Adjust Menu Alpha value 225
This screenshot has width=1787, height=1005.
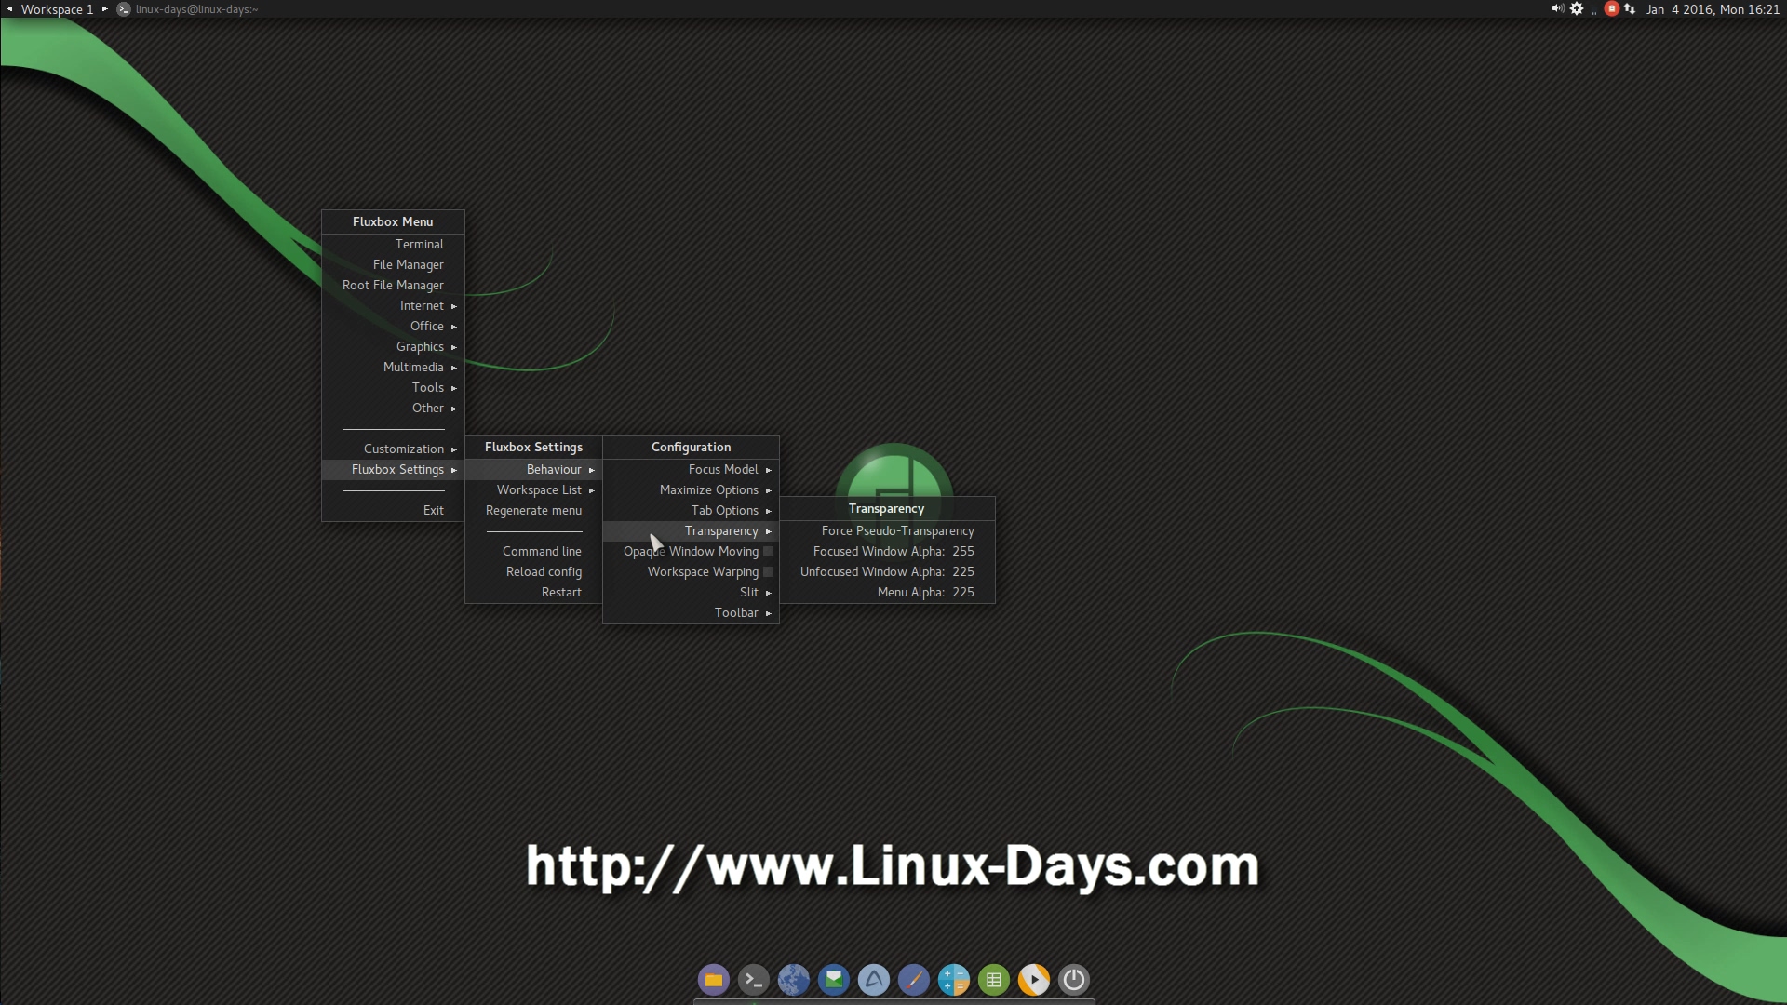coord(887,592)
